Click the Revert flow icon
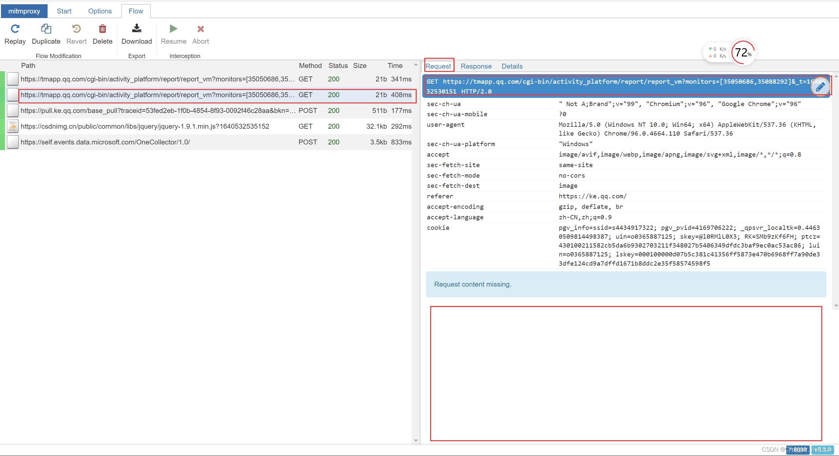Image resolution: width=839 pixels, height=456 pixels. pyautogui.click(x=76, y=29)
